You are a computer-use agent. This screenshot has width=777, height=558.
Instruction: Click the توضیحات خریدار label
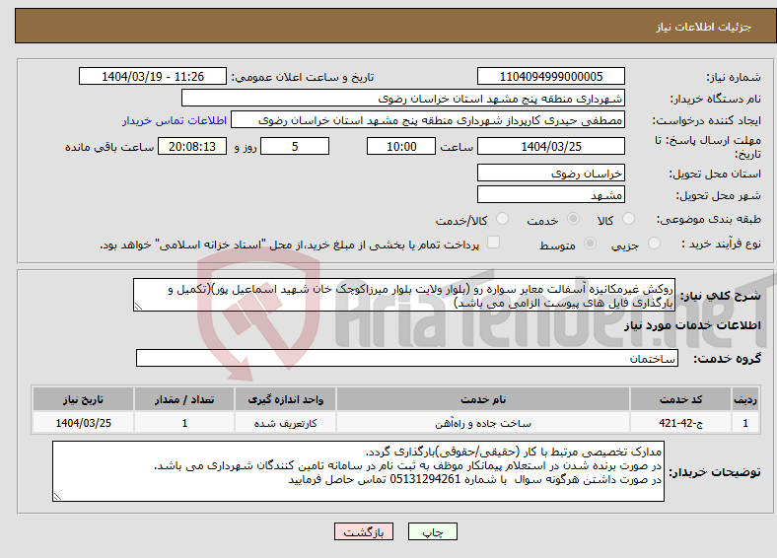pos(715,472)
